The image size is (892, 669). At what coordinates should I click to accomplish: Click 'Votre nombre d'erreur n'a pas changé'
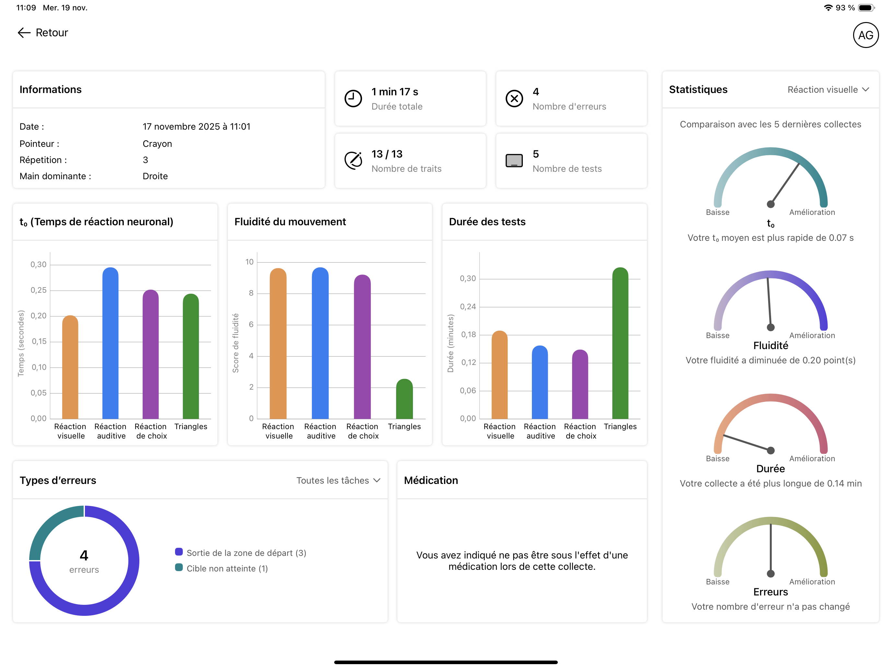tap(771, 606)
